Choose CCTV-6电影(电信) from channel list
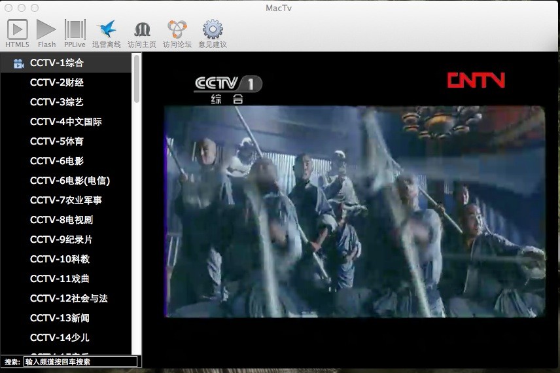The height and width of the screenshot is (373, 560). (70, 181)
